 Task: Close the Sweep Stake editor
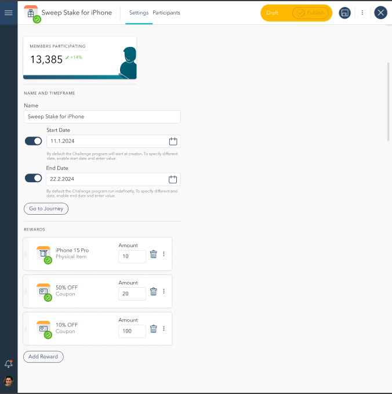[380, 13]
